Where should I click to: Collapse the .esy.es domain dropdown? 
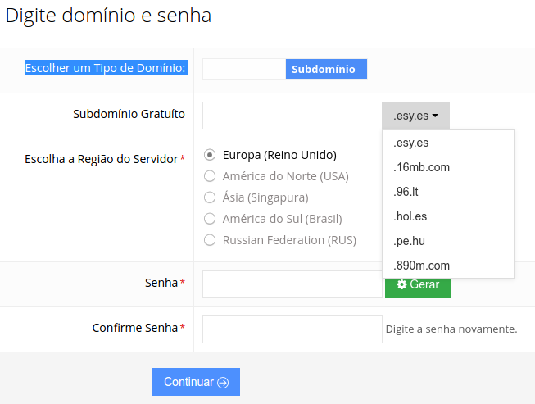tap(415, 116)
